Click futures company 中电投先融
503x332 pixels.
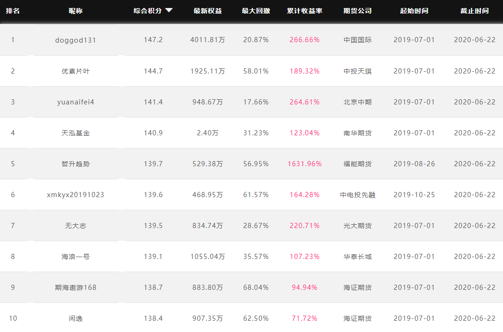tap(357, 195)
